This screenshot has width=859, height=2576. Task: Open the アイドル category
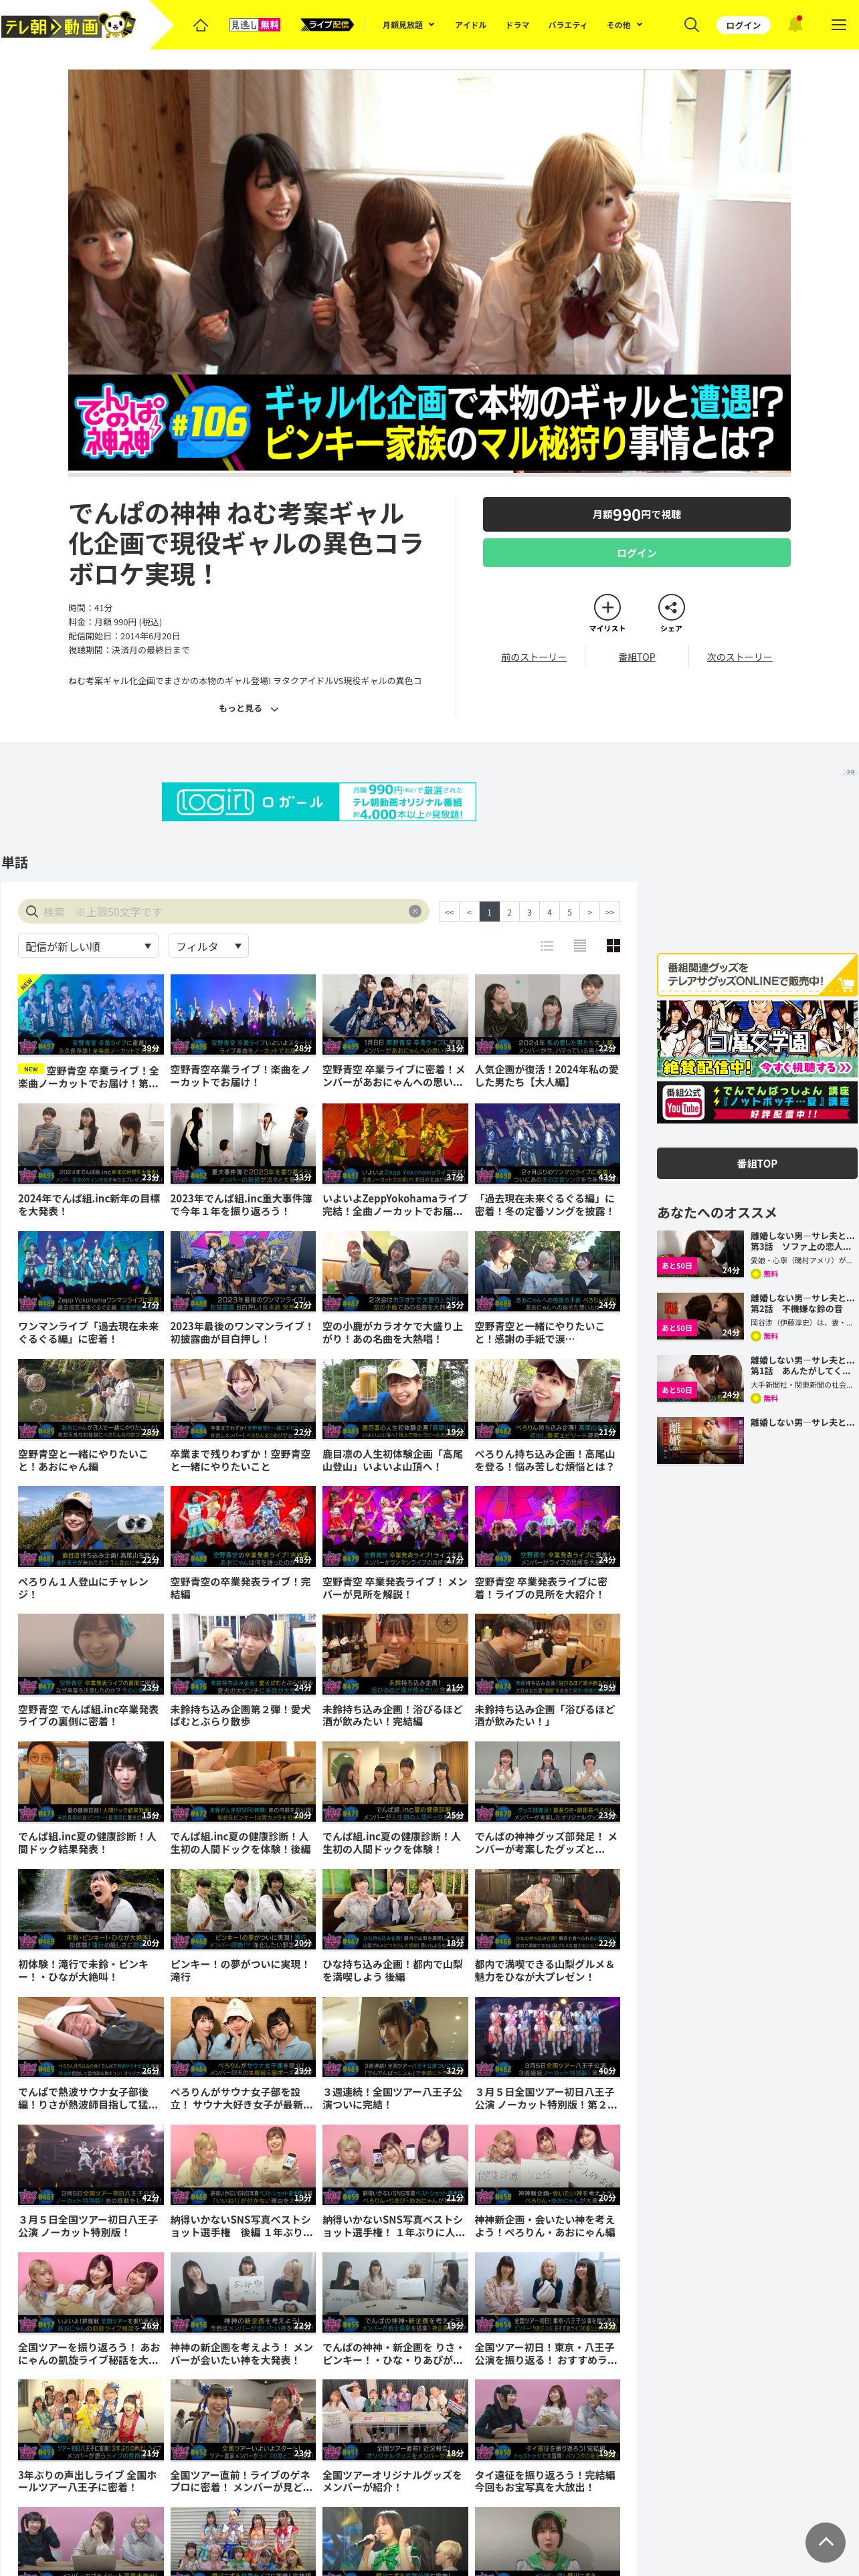pos(470,25)
